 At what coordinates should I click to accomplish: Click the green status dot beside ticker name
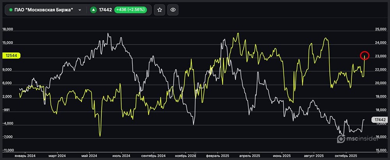(11, 10)
